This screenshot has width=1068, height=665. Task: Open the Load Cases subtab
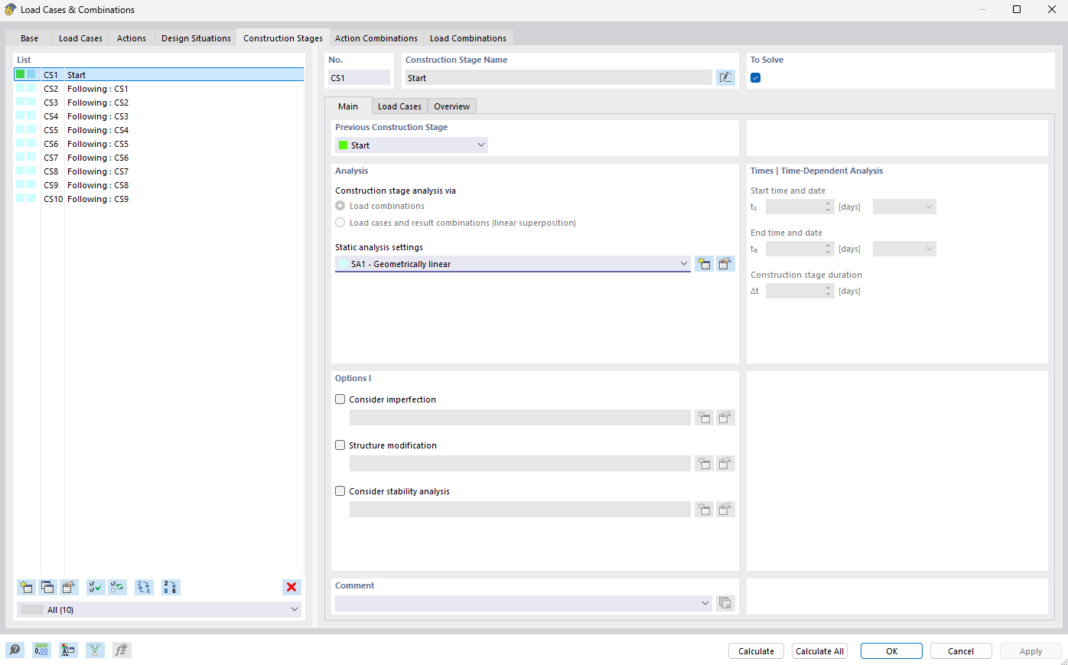click(399, 106)
